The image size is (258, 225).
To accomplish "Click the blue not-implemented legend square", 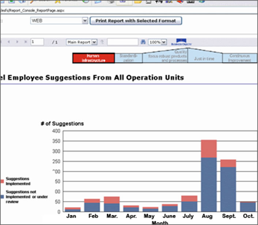I will click(x=2, y=196).
